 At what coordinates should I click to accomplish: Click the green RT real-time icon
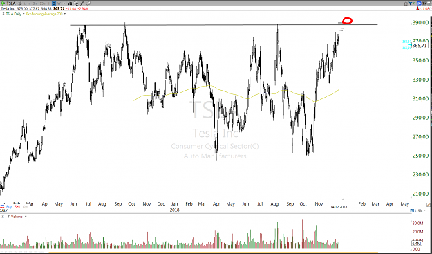click(x=414, y=3)
